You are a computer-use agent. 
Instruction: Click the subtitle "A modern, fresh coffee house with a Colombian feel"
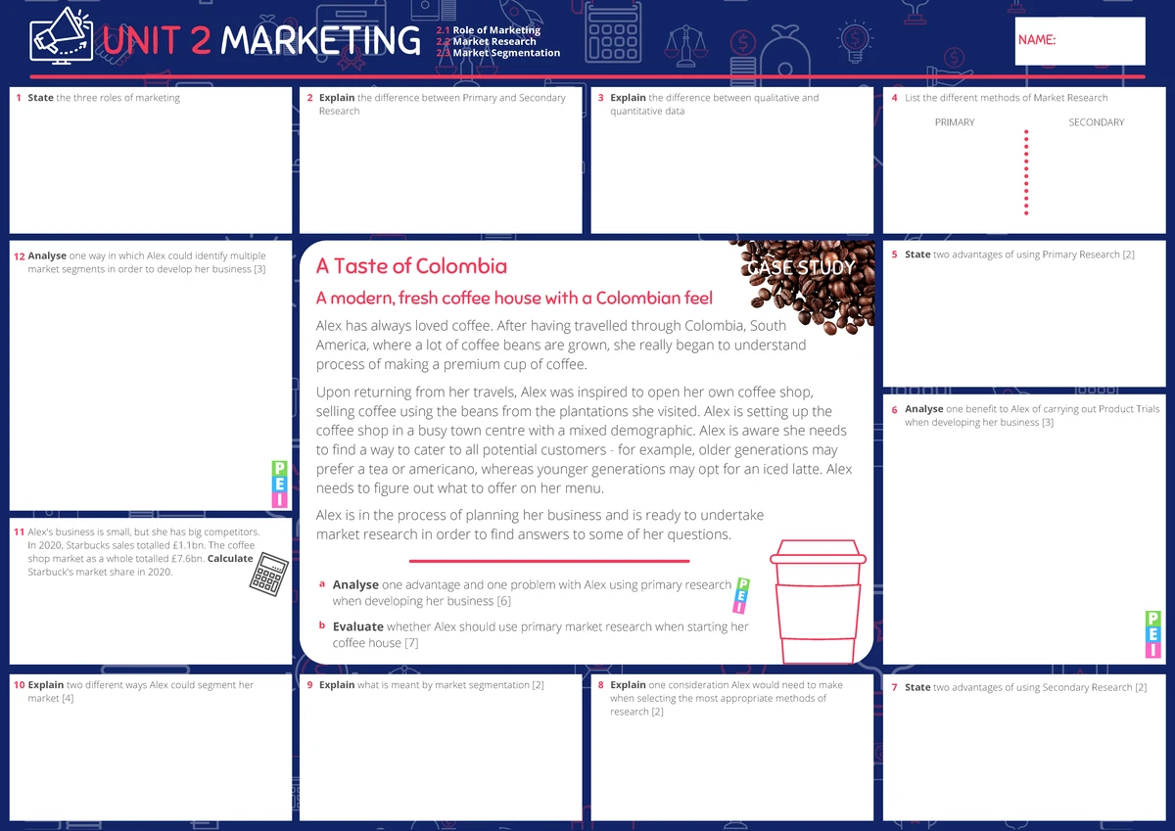(514, 299)
